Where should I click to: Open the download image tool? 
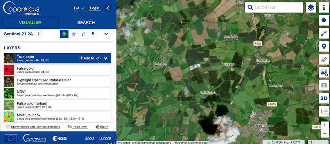point(324,72)
